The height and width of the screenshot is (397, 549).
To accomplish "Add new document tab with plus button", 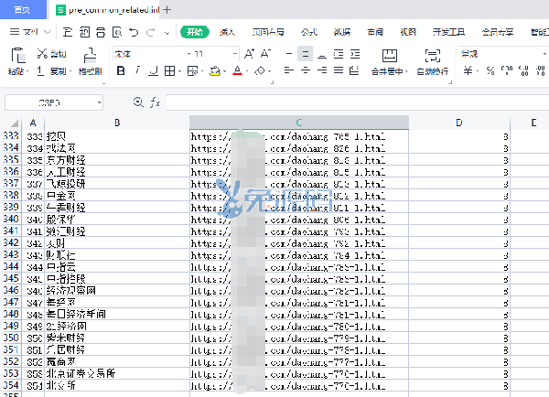I will tap(167, 9).
